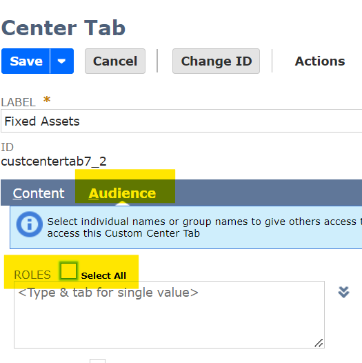Click the required asterisk beside LABEL

click(47, 100)
